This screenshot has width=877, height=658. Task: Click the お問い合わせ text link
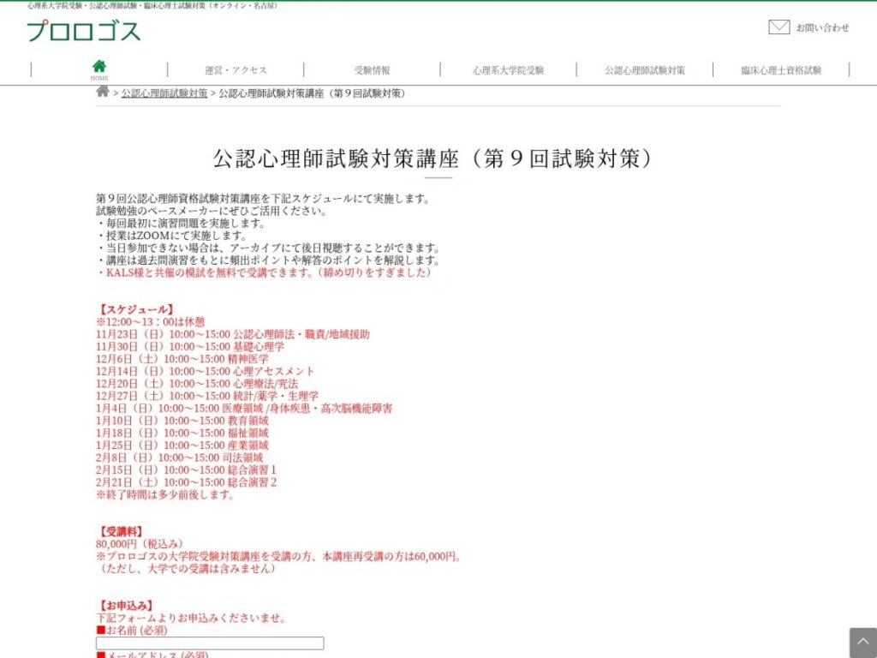(x=822, y=27)
